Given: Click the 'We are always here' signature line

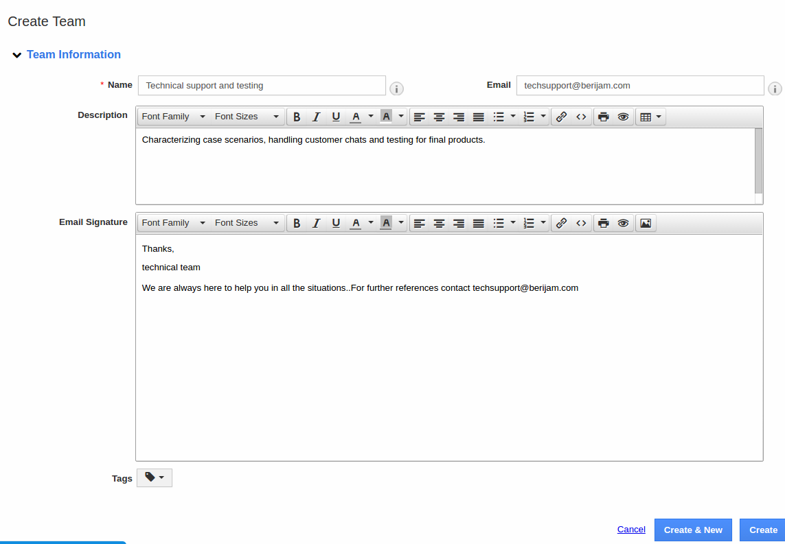Looking at the screenshot, I should tap(360, 288).
